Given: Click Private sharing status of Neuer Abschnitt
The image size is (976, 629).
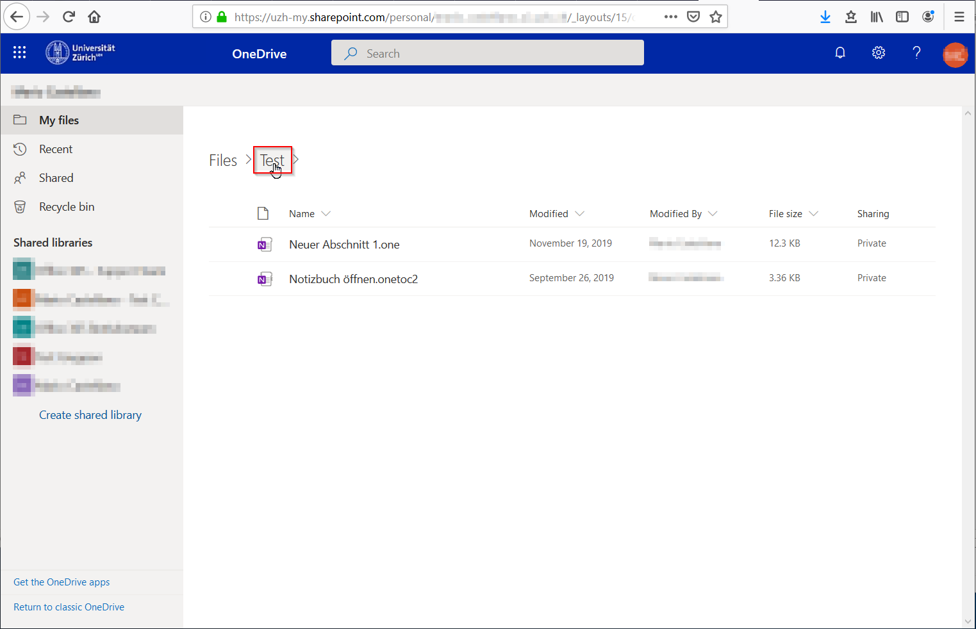Looking at the screenshot, I should click(872, 243).
